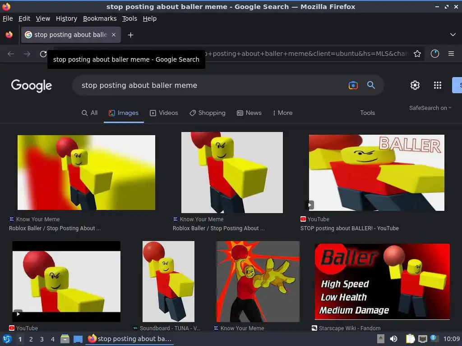Expand the More search categories menu
Viewport: 462px width, 346px height.
tap(282, 113)
